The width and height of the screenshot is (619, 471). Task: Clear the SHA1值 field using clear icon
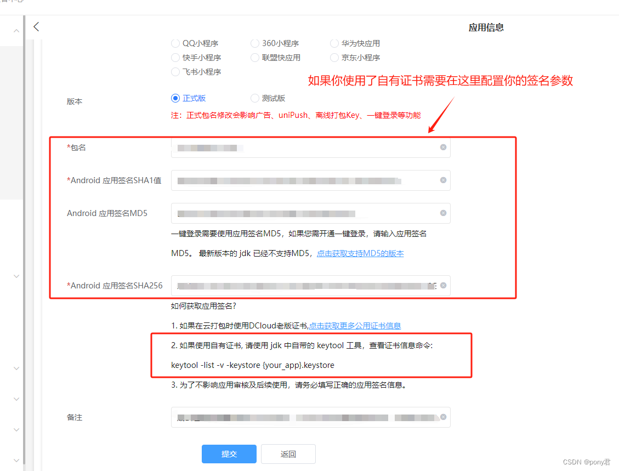point(444,180)
